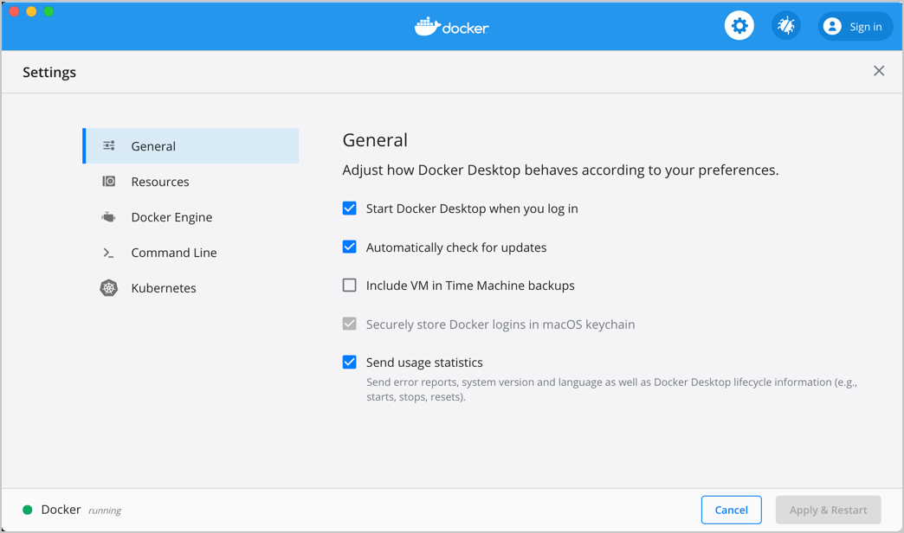Click the Resources disk icon
The image size is (904, 533).
(x=109, y=182)
